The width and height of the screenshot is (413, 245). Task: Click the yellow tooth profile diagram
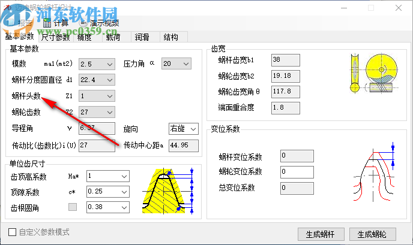[169, 191]
